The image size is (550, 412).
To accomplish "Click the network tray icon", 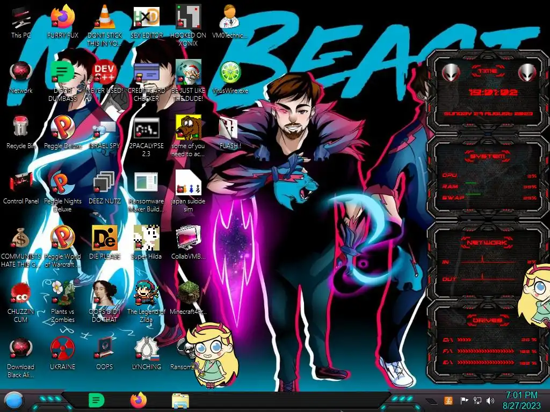I will pyautogui.click(x=477, y=400).
